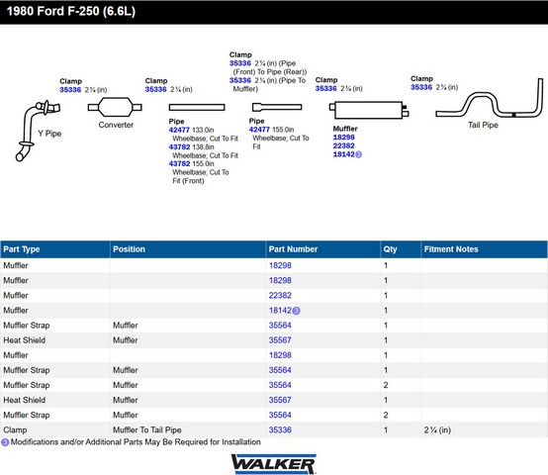Screen dimensions: 548x475
Task: Open clamp 35336 link above the Converter
Action: [x=156, y=89]
